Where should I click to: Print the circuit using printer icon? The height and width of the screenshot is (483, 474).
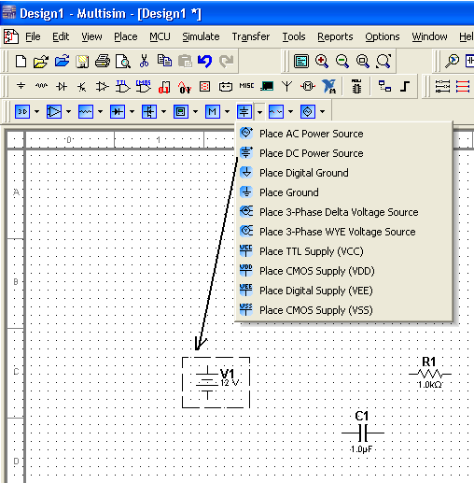[103, 61]
